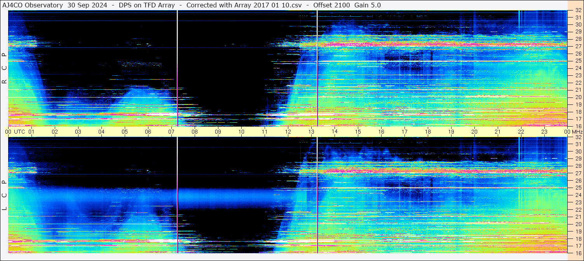This screenshot has width=584, height=261.
Task: Select the 13 hour label on time axis
Action: pos(311,132)
